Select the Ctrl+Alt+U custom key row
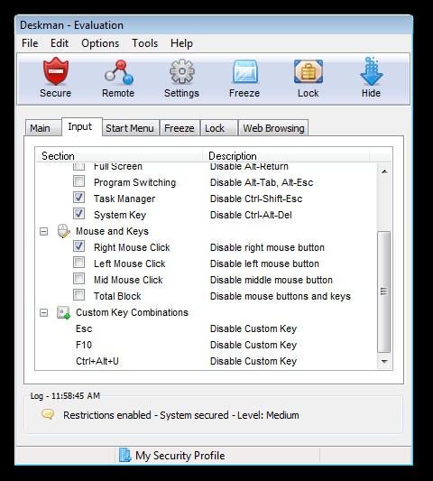Viewport: 433px width, 481px height. pos(207,361)
